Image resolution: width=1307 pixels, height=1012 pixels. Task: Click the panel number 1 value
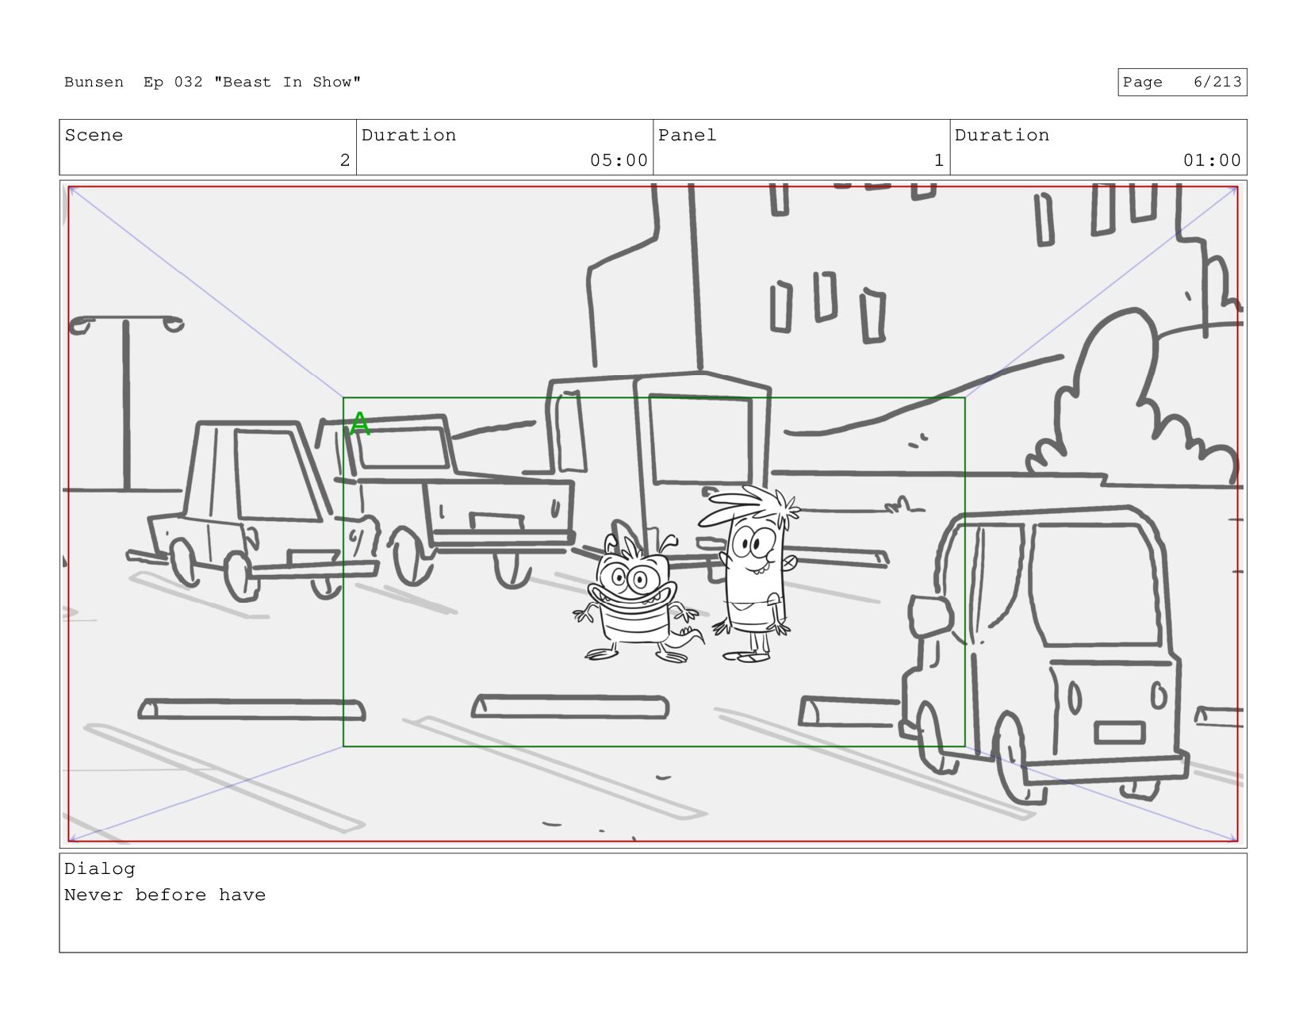(x=938, y=160)
